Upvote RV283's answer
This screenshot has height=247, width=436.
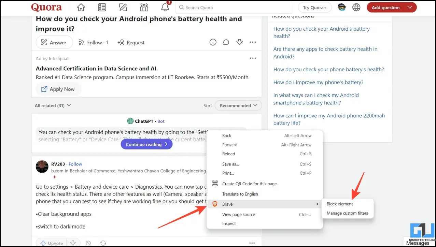click(x=52, y=243)
